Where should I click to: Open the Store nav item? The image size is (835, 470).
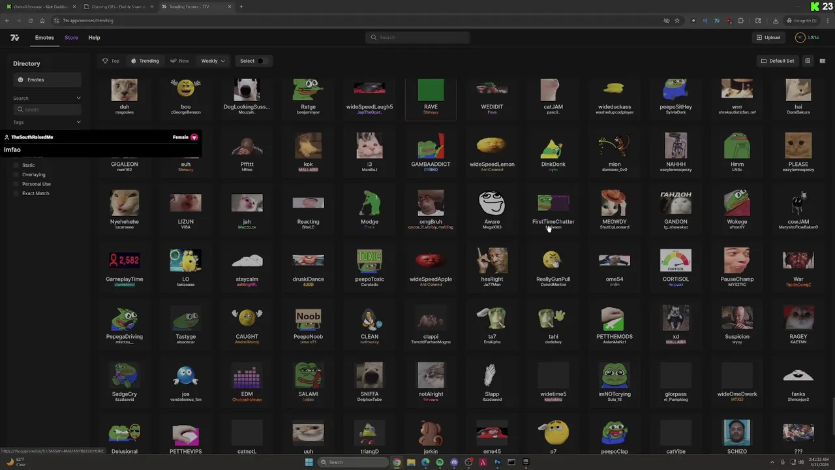(71, 38)
